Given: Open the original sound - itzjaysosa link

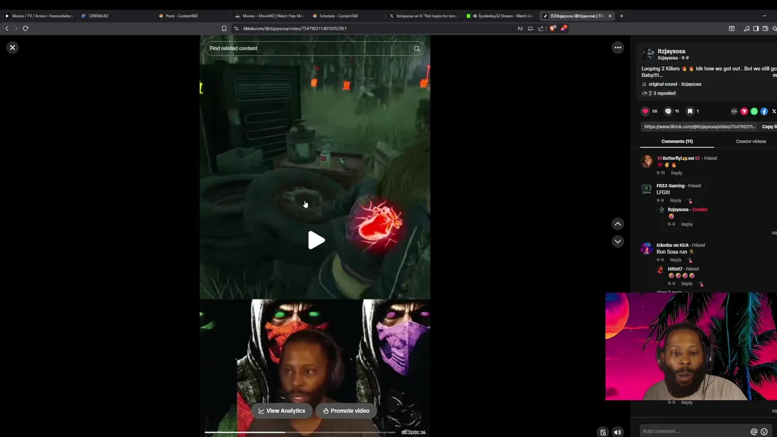Looking at the screenshot, I should (674, 84).
